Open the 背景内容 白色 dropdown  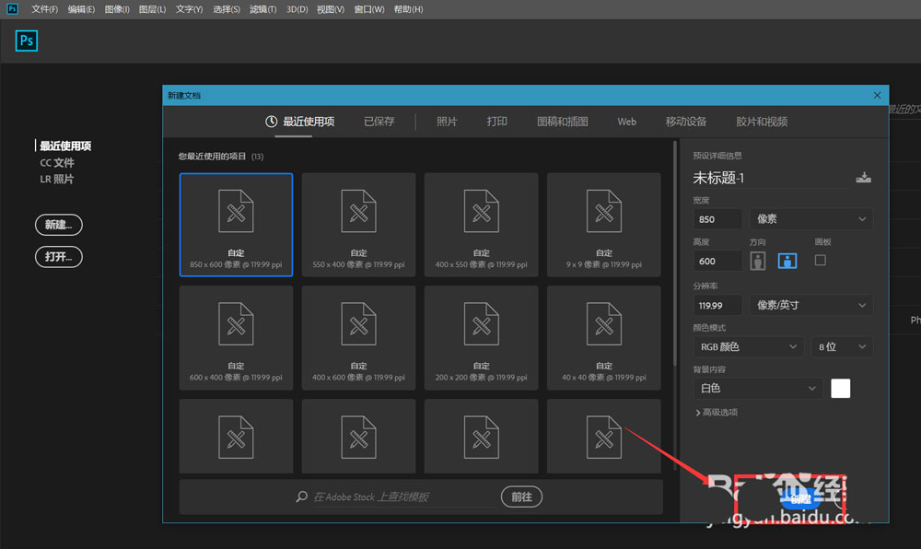[x=757, y=388]
